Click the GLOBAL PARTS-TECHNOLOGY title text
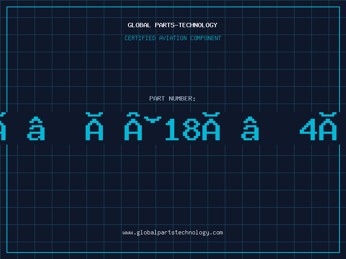 coord(173,25)
